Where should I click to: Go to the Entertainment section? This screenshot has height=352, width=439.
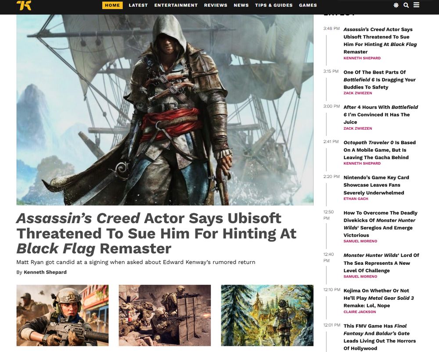click(176, 5)
